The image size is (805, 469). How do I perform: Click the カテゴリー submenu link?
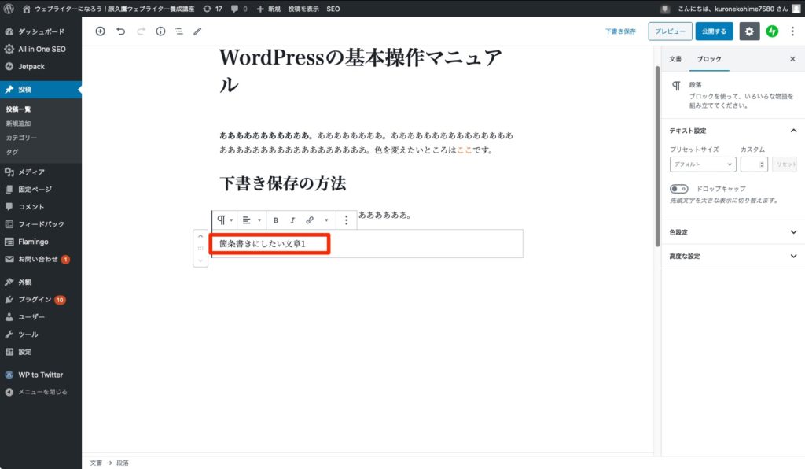(21, 138)
